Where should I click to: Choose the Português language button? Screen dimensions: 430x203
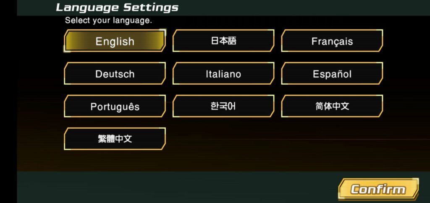click(115, 106)
